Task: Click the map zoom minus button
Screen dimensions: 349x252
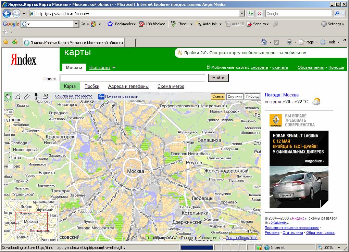Action: 11,112
